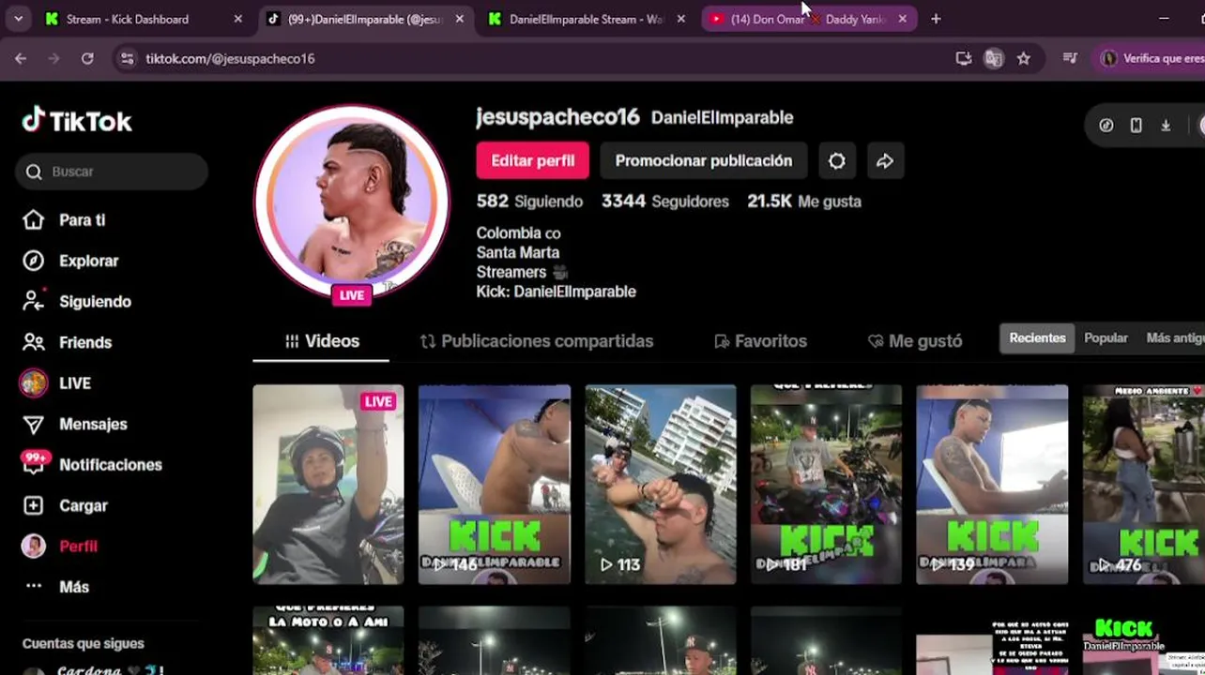View 582 Siguiendo list
This screenshot has width=1205, height=675.
tap(529, 202)
